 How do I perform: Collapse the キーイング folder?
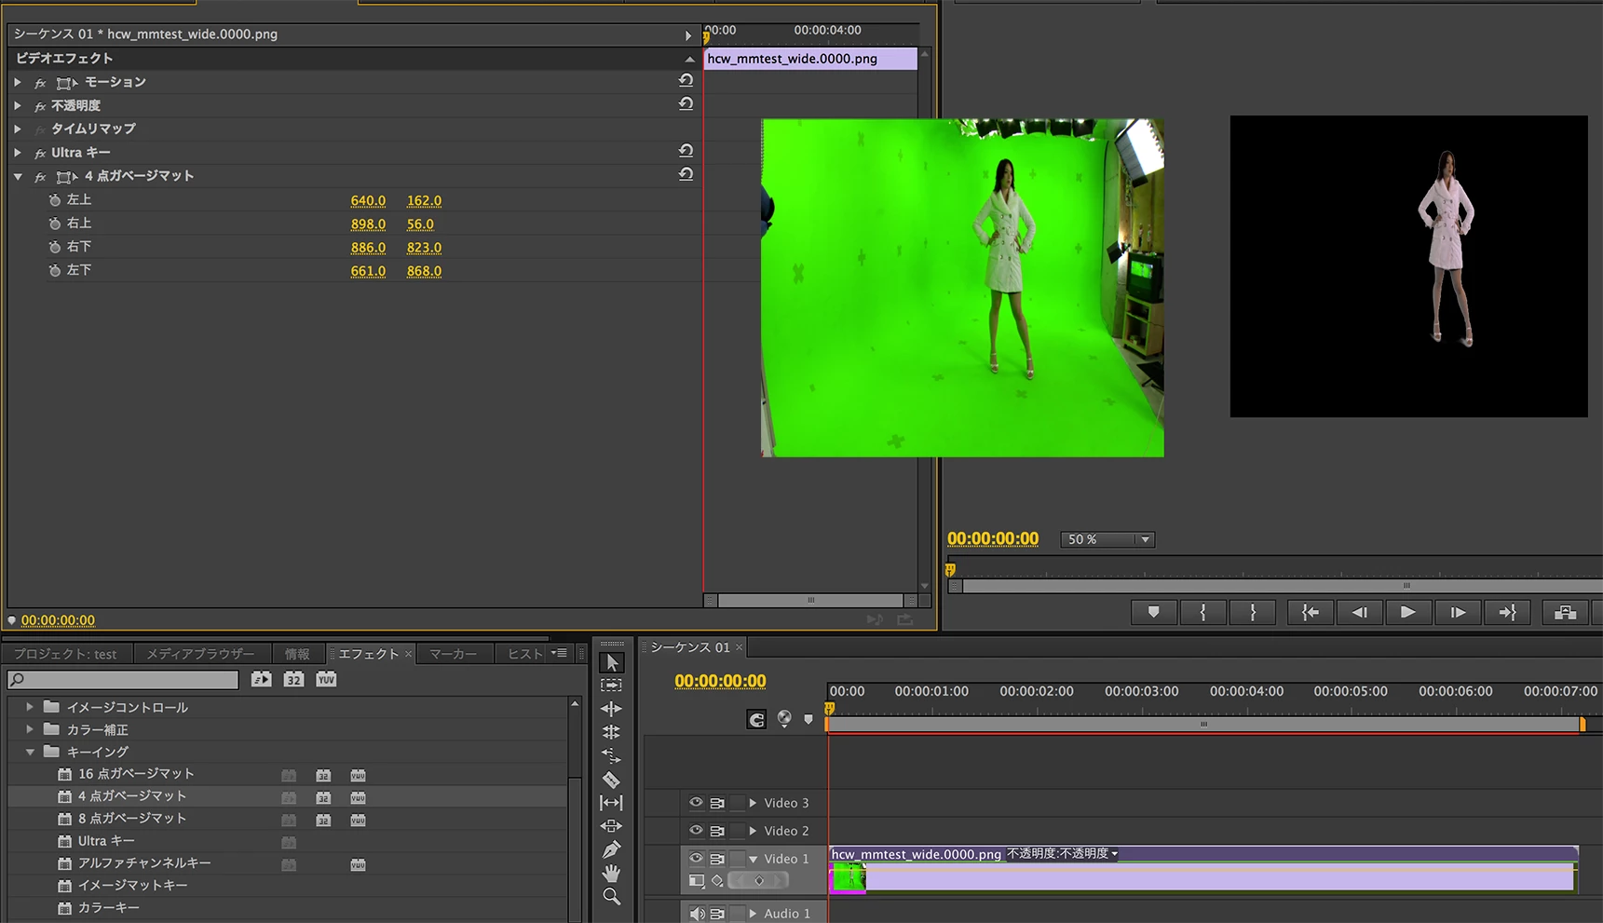(x=30, y=752)
